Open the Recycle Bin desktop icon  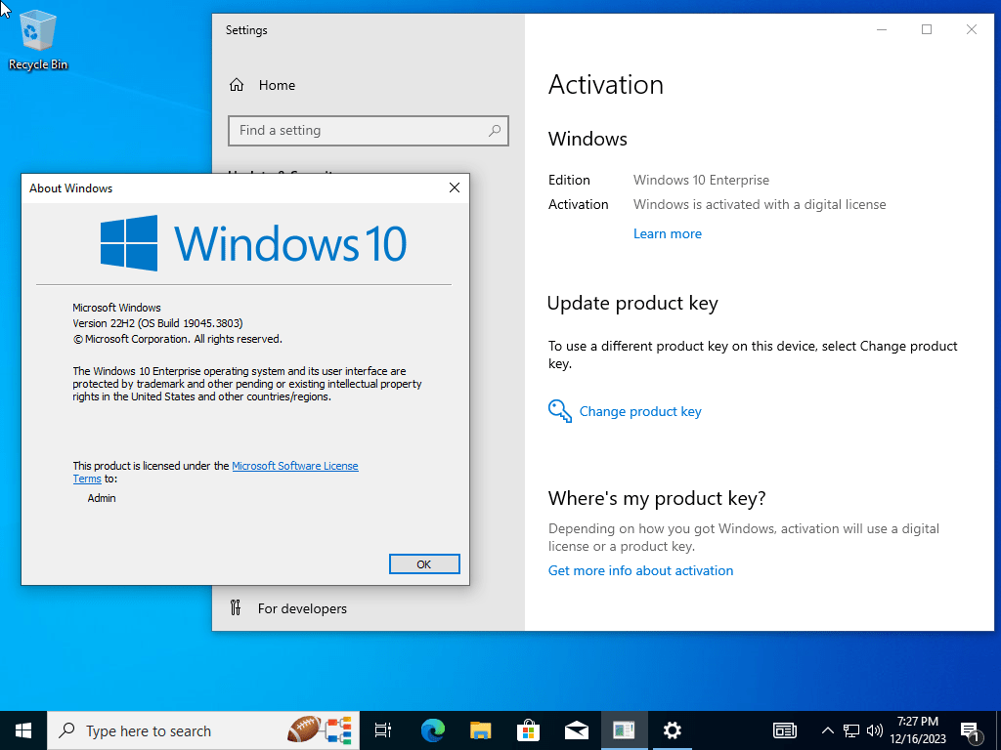tap(38, 39)
